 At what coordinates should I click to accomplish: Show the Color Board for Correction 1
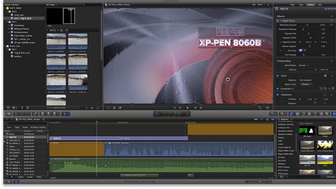point(333,89)
